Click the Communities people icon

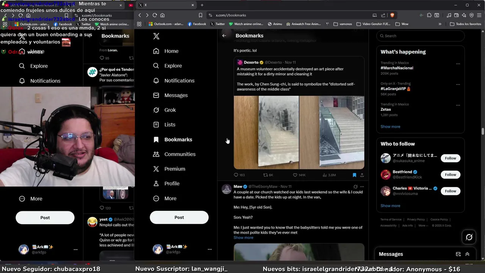click(156, 154)
